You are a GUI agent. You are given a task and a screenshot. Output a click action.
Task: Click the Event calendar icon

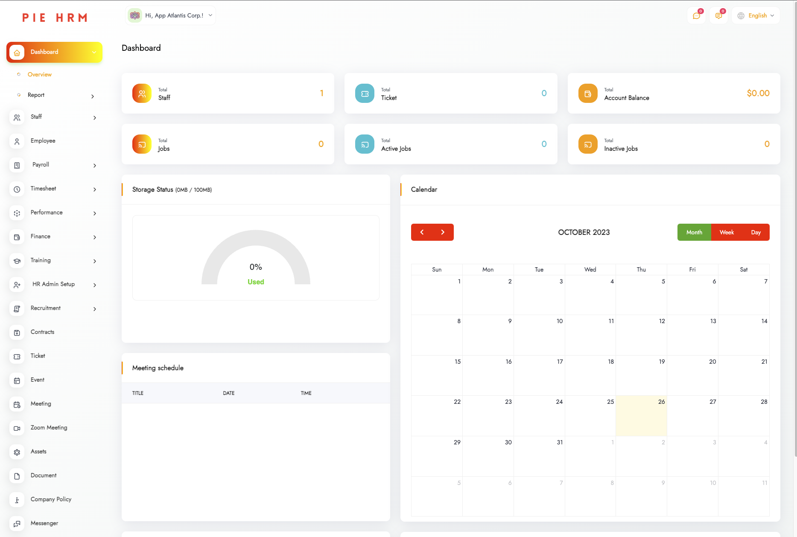17,380
